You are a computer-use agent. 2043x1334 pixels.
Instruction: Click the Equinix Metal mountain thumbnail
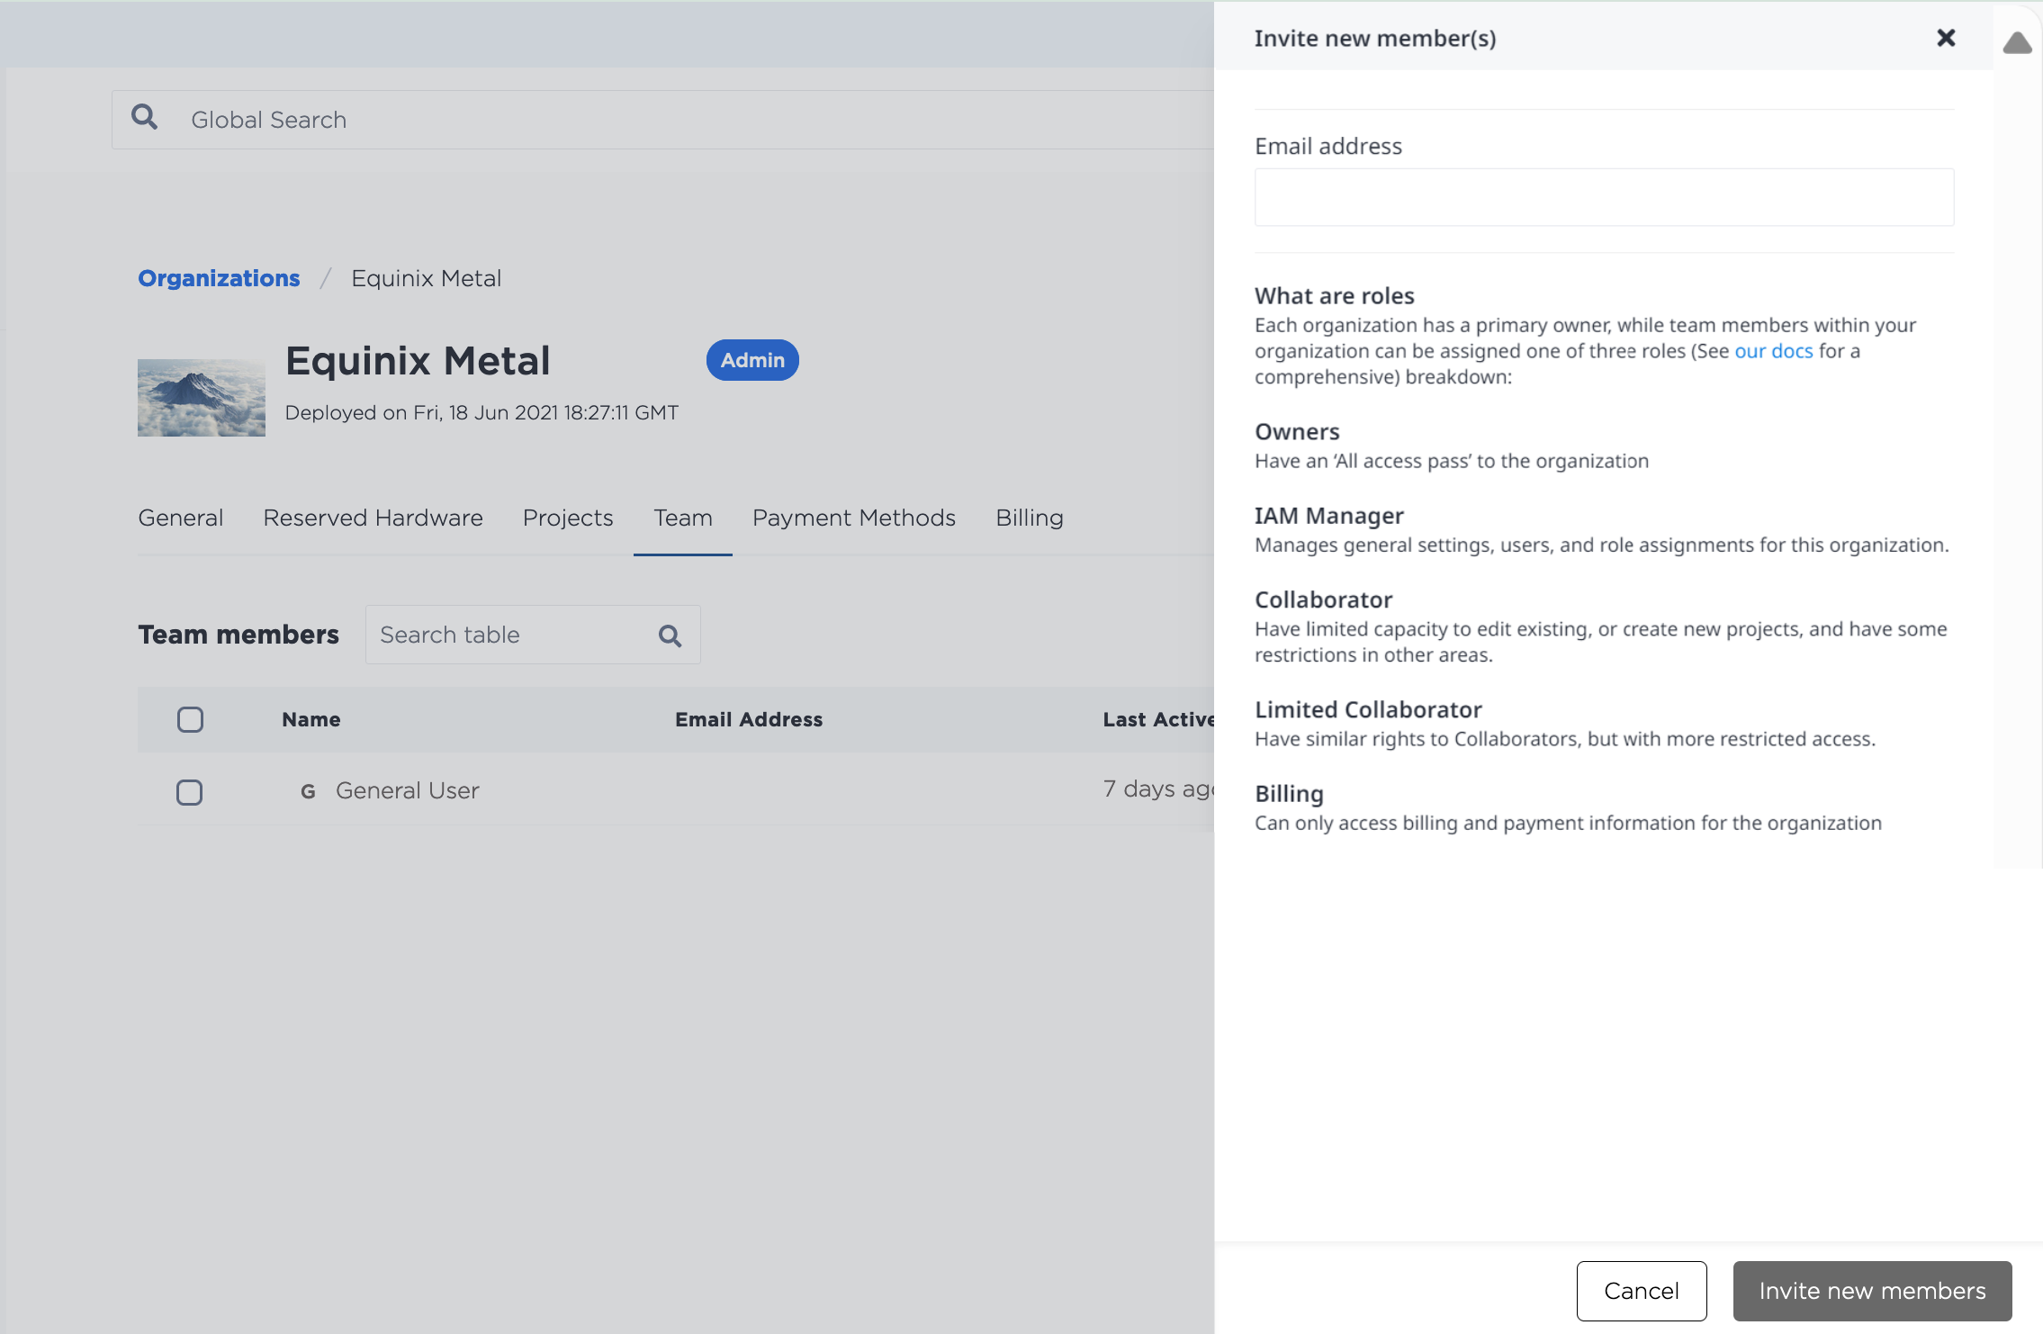point(202,398)
